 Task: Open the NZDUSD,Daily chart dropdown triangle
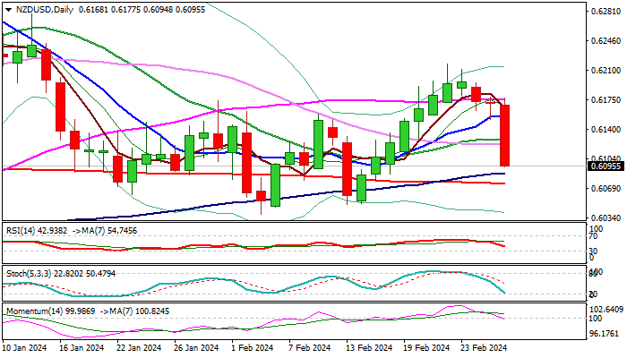point(8,10)
